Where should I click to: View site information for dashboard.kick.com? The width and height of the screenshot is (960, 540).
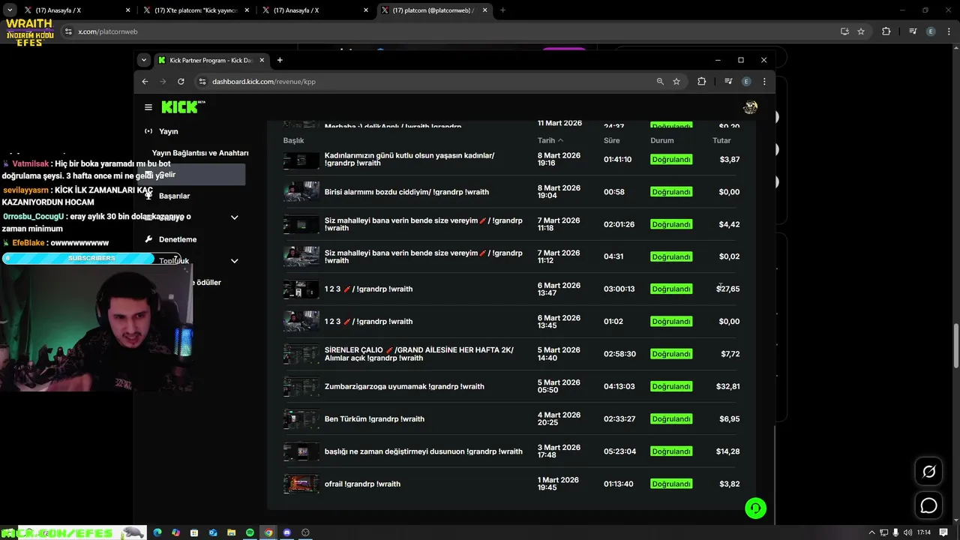pos(202,81)
